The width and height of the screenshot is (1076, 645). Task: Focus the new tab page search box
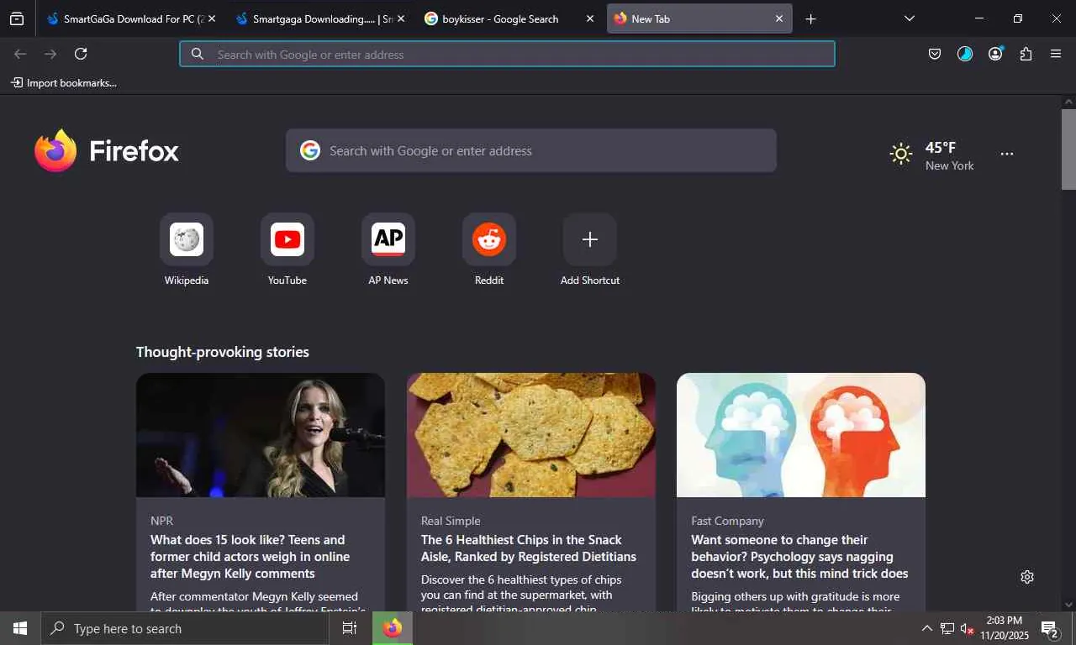point(531,150)
